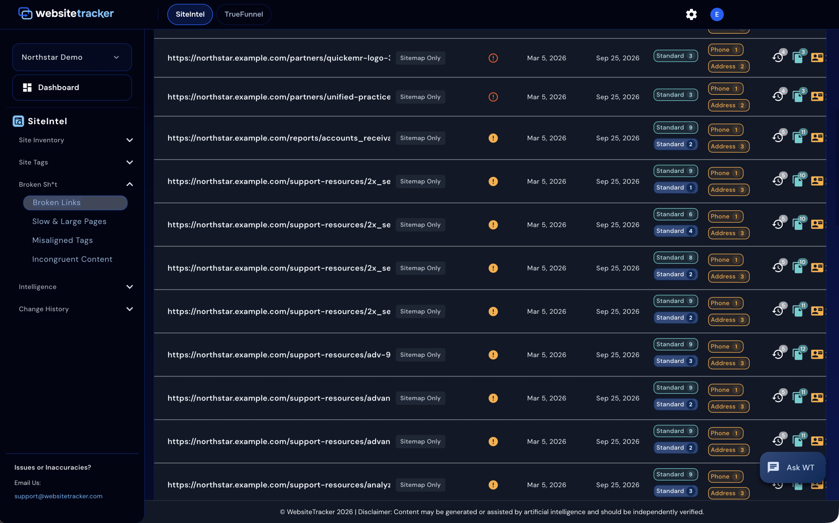
Task: Click contact card icon in accounts_receiva row
Action: pyautogui.click(x=817, y=138)
